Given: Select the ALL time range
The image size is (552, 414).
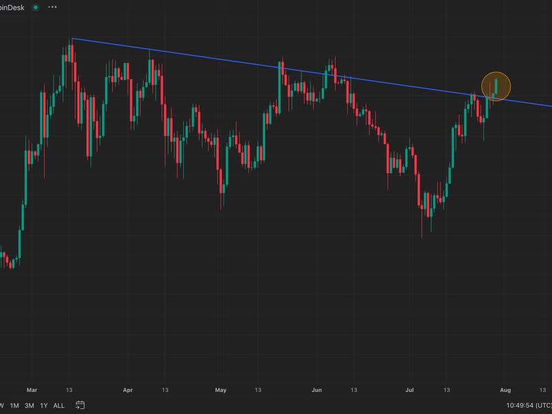Looking at the screenshot, I should 59,406.
